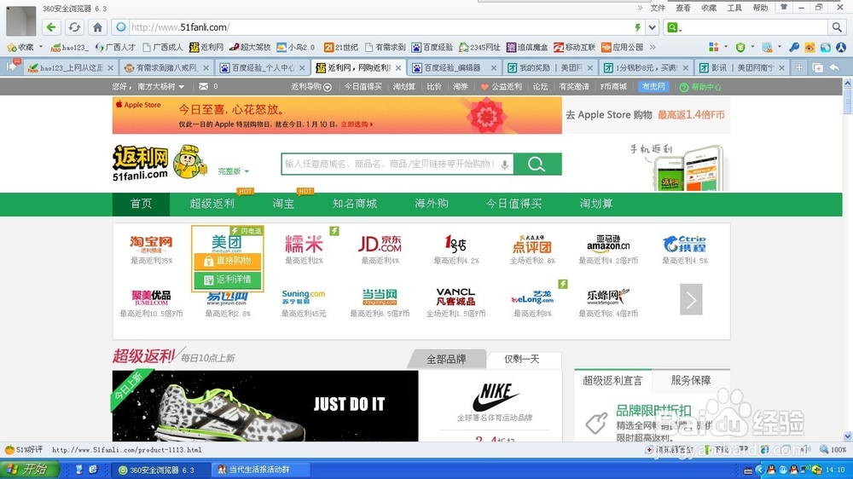This screenshot has width=853, height=479.
Task: Click the 帮助中心 link in top bar
Action: [700, 87]
